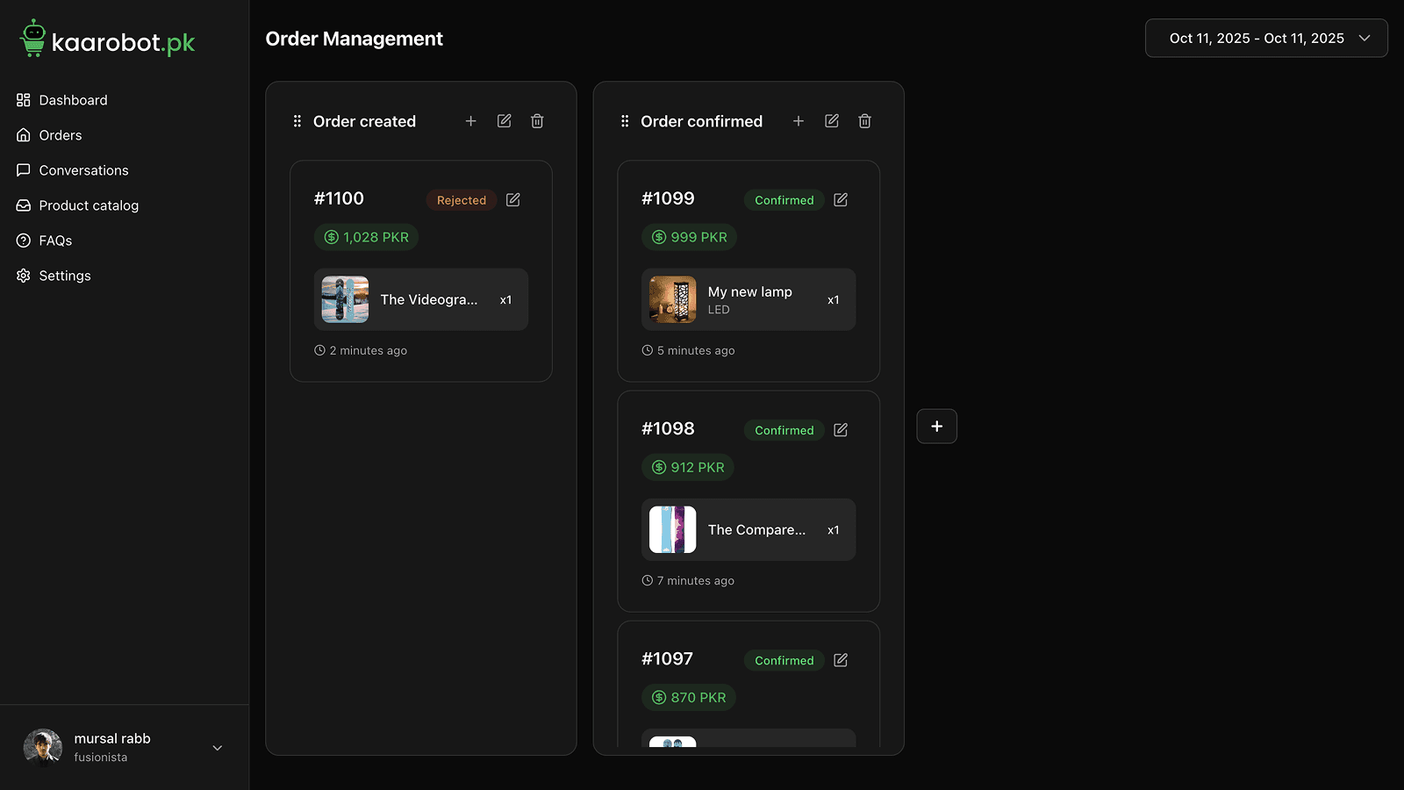The width and height of the screenshot is (1404, 790).
Task: Click the Product catalog inbox icon
Action: click(24, 205)
